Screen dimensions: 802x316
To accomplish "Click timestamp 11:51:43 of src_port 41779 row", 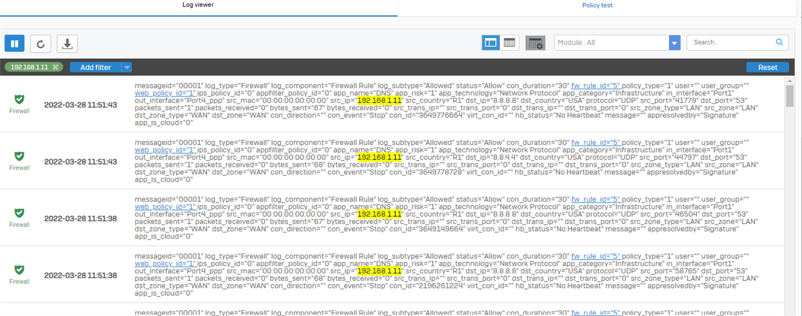I will coord(80,105).
